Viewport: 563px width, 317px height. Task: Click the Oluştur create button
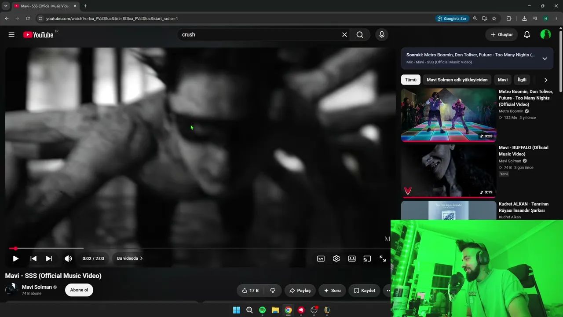coord(501,35)
